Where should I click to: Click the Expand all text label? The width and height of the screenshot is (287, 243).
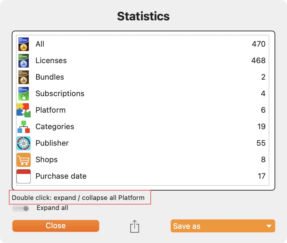[52, 208]
